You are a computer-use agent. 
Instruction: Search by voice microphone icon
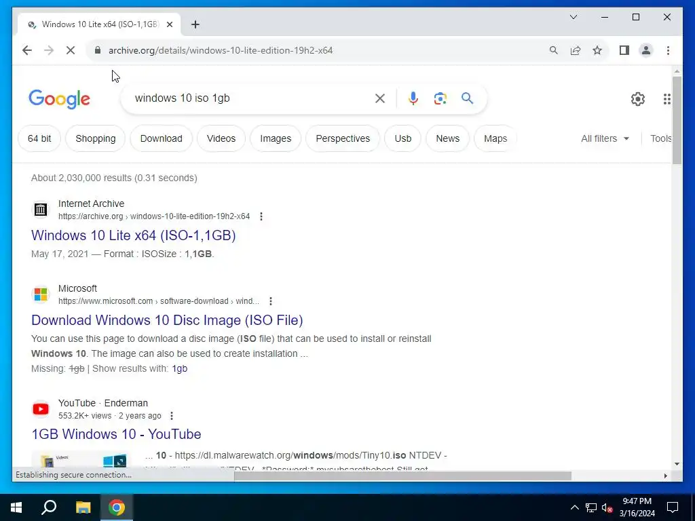click(413, 98)
